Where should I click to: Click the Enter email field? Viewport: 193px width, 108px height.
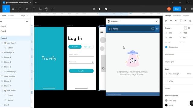coord(81,55)
